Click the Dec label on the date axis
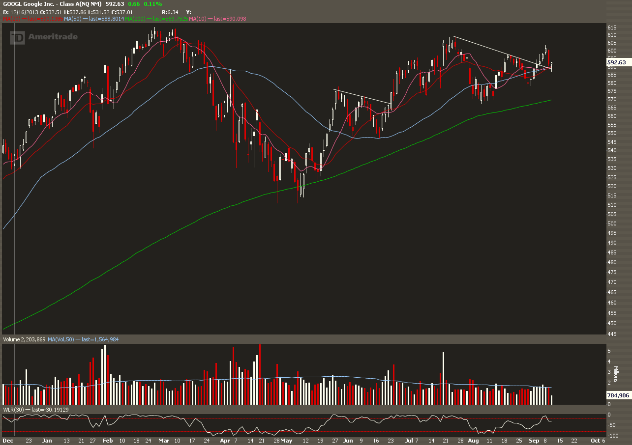 (x=7, y=441)
